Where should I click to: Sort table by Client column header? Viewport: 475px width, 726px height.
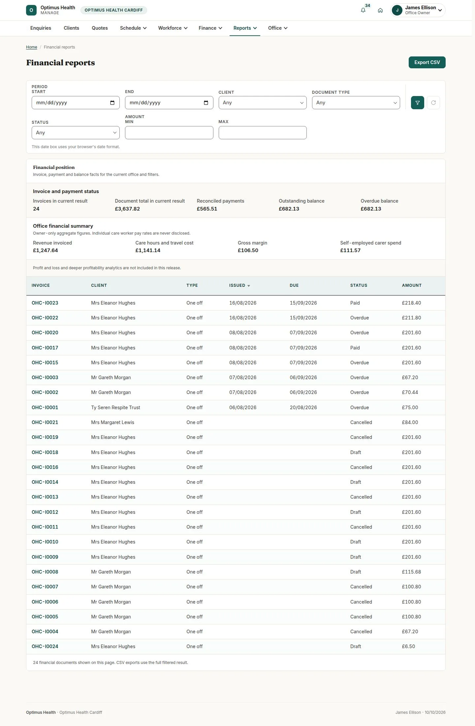(99, 285)
